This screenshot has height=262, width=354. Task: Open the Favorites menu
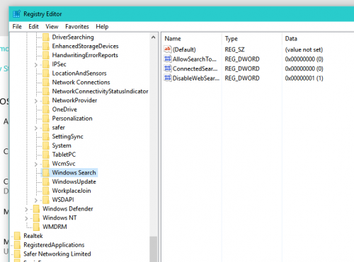[77, 27]
